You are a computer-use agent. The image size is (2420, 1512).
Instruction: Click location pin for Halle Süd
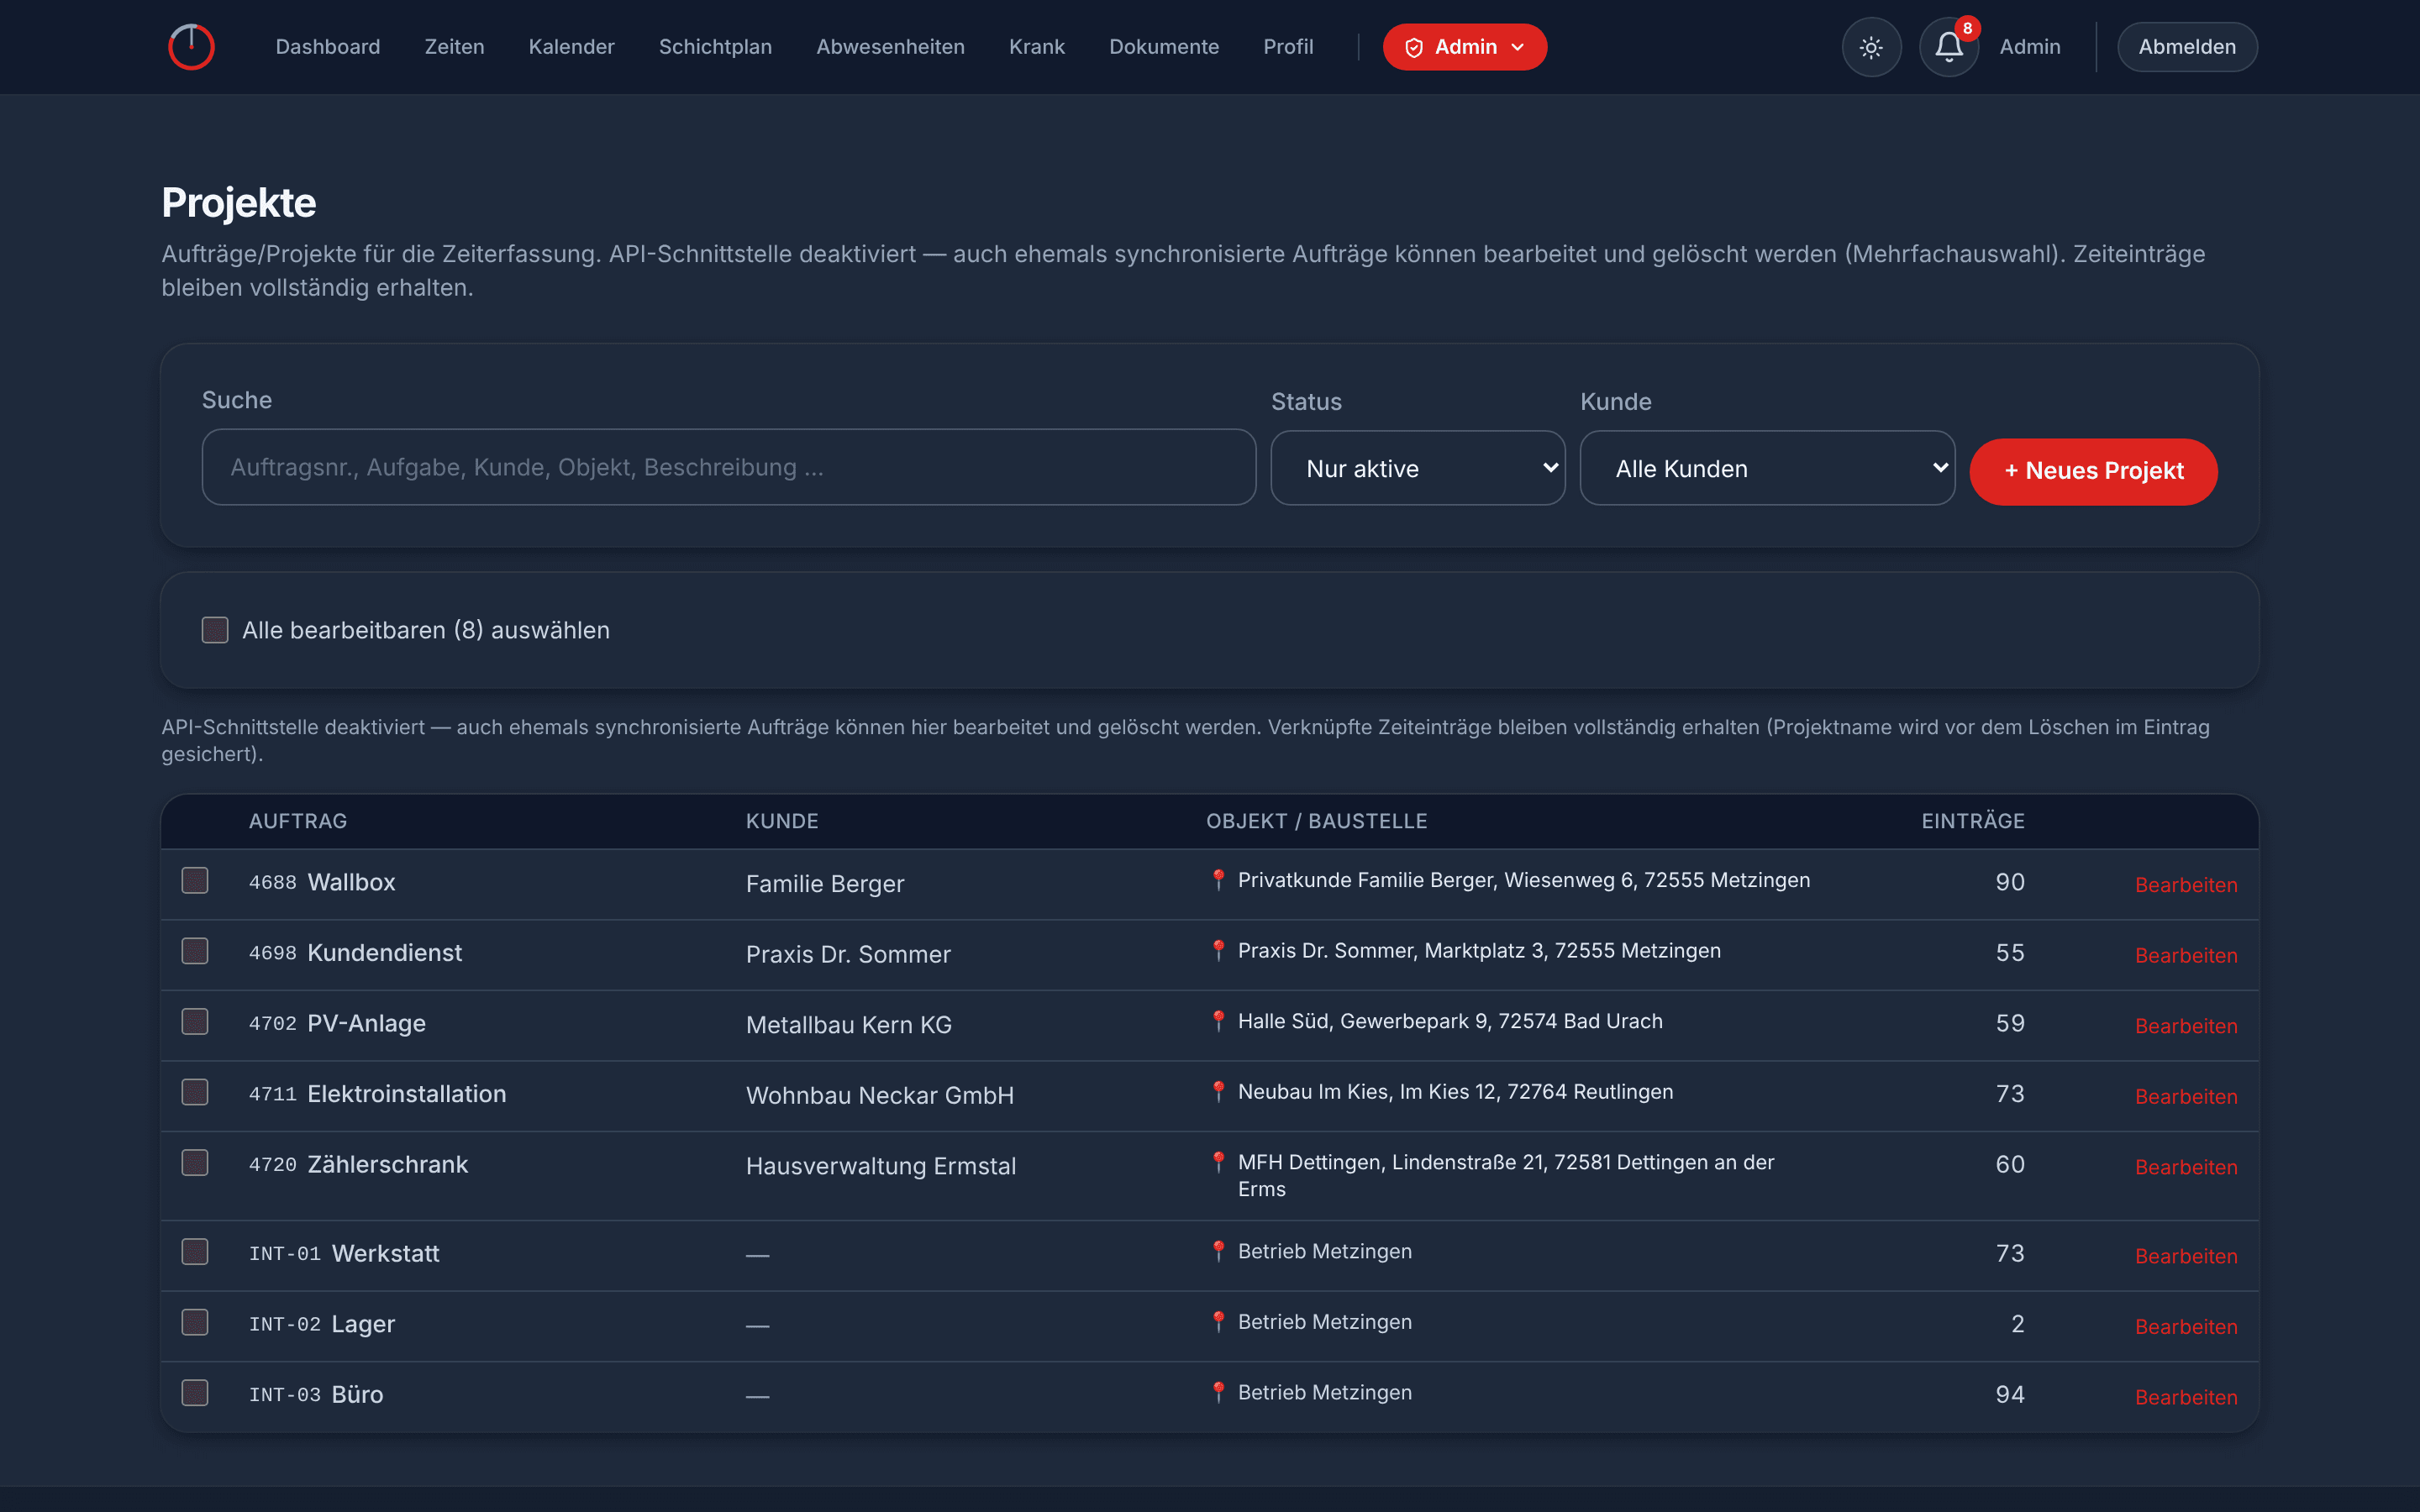(1218, 1021)
